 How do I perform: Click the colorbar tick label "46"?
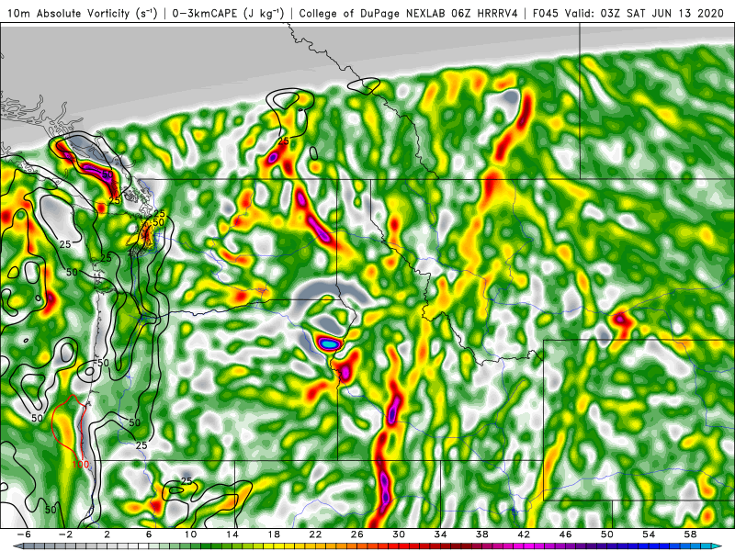tap(565, 534)
